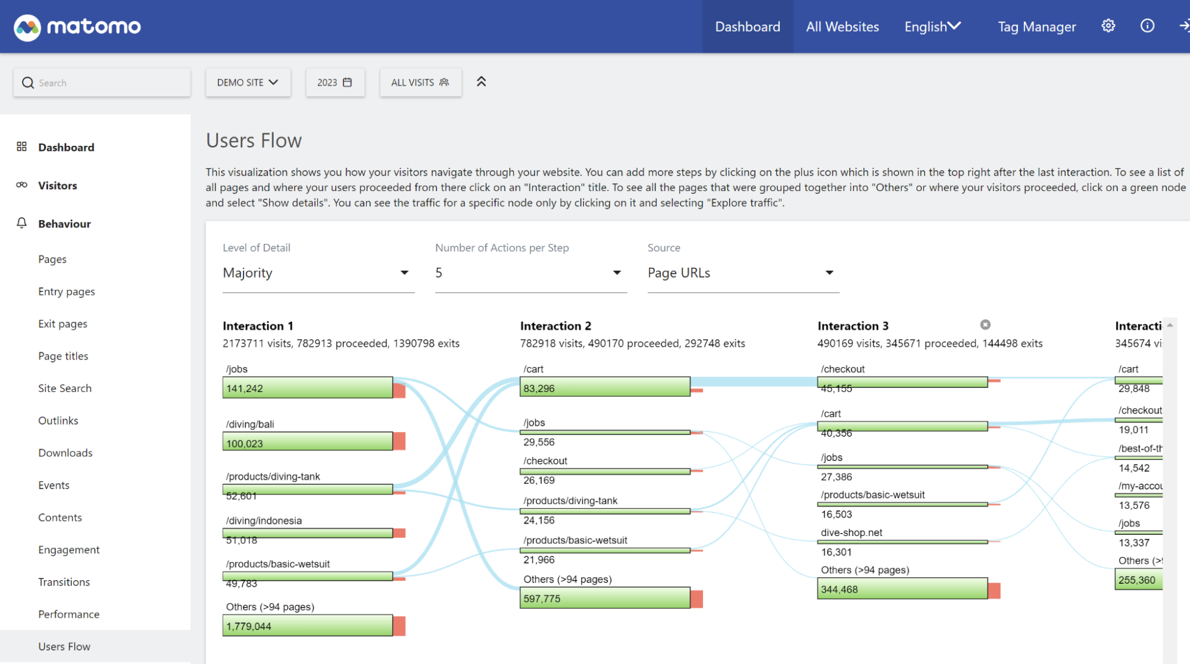
Task: Click the Dashboard grid icon in sidebar
Action: (21, 146)
